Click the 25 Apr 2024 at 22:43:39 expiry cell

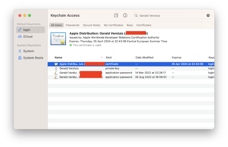187,64
